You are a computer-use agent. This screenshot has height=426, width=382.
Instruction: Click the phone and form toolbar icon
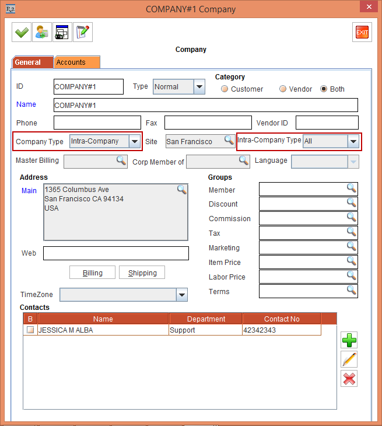coord(62,32)
